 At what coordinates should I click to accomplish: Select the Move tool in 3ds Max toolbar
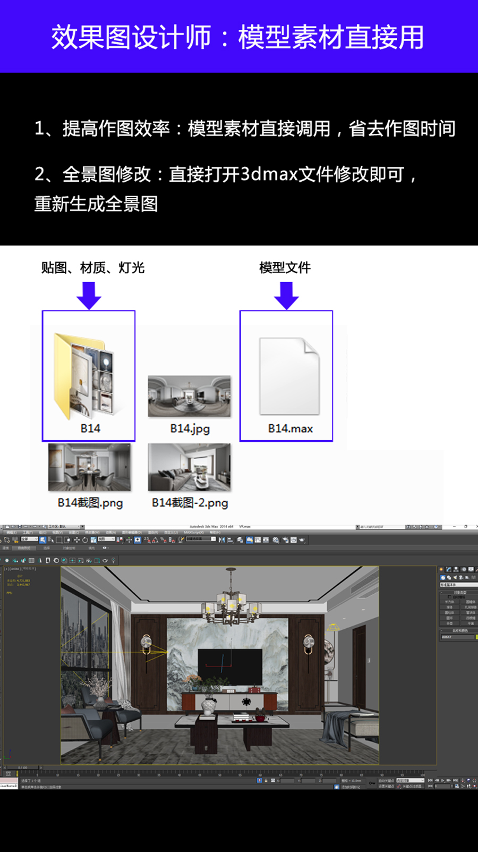[x=76, y=540]
